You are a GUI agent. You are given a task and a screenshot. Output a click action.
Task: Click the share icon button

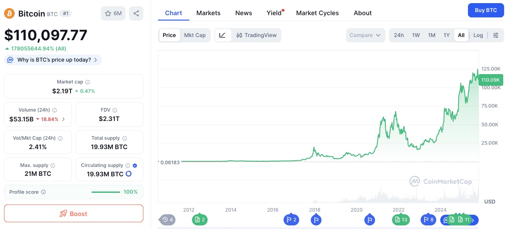tap(136, 13)
